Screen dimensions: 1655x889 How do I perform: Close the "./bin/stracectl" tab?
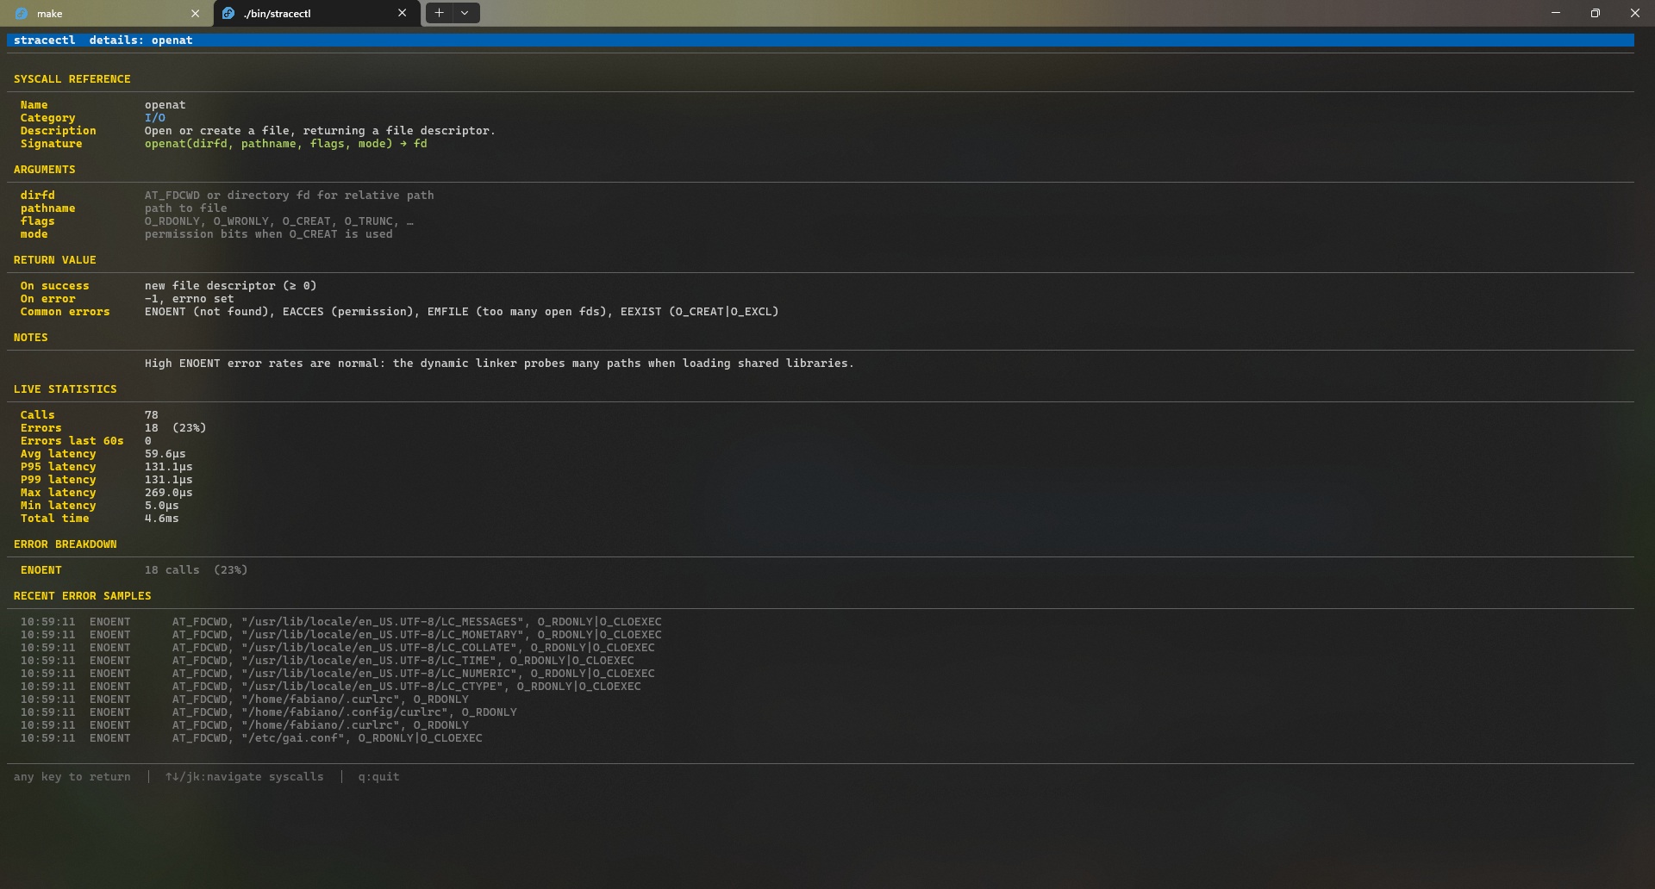tap(402, 14)
